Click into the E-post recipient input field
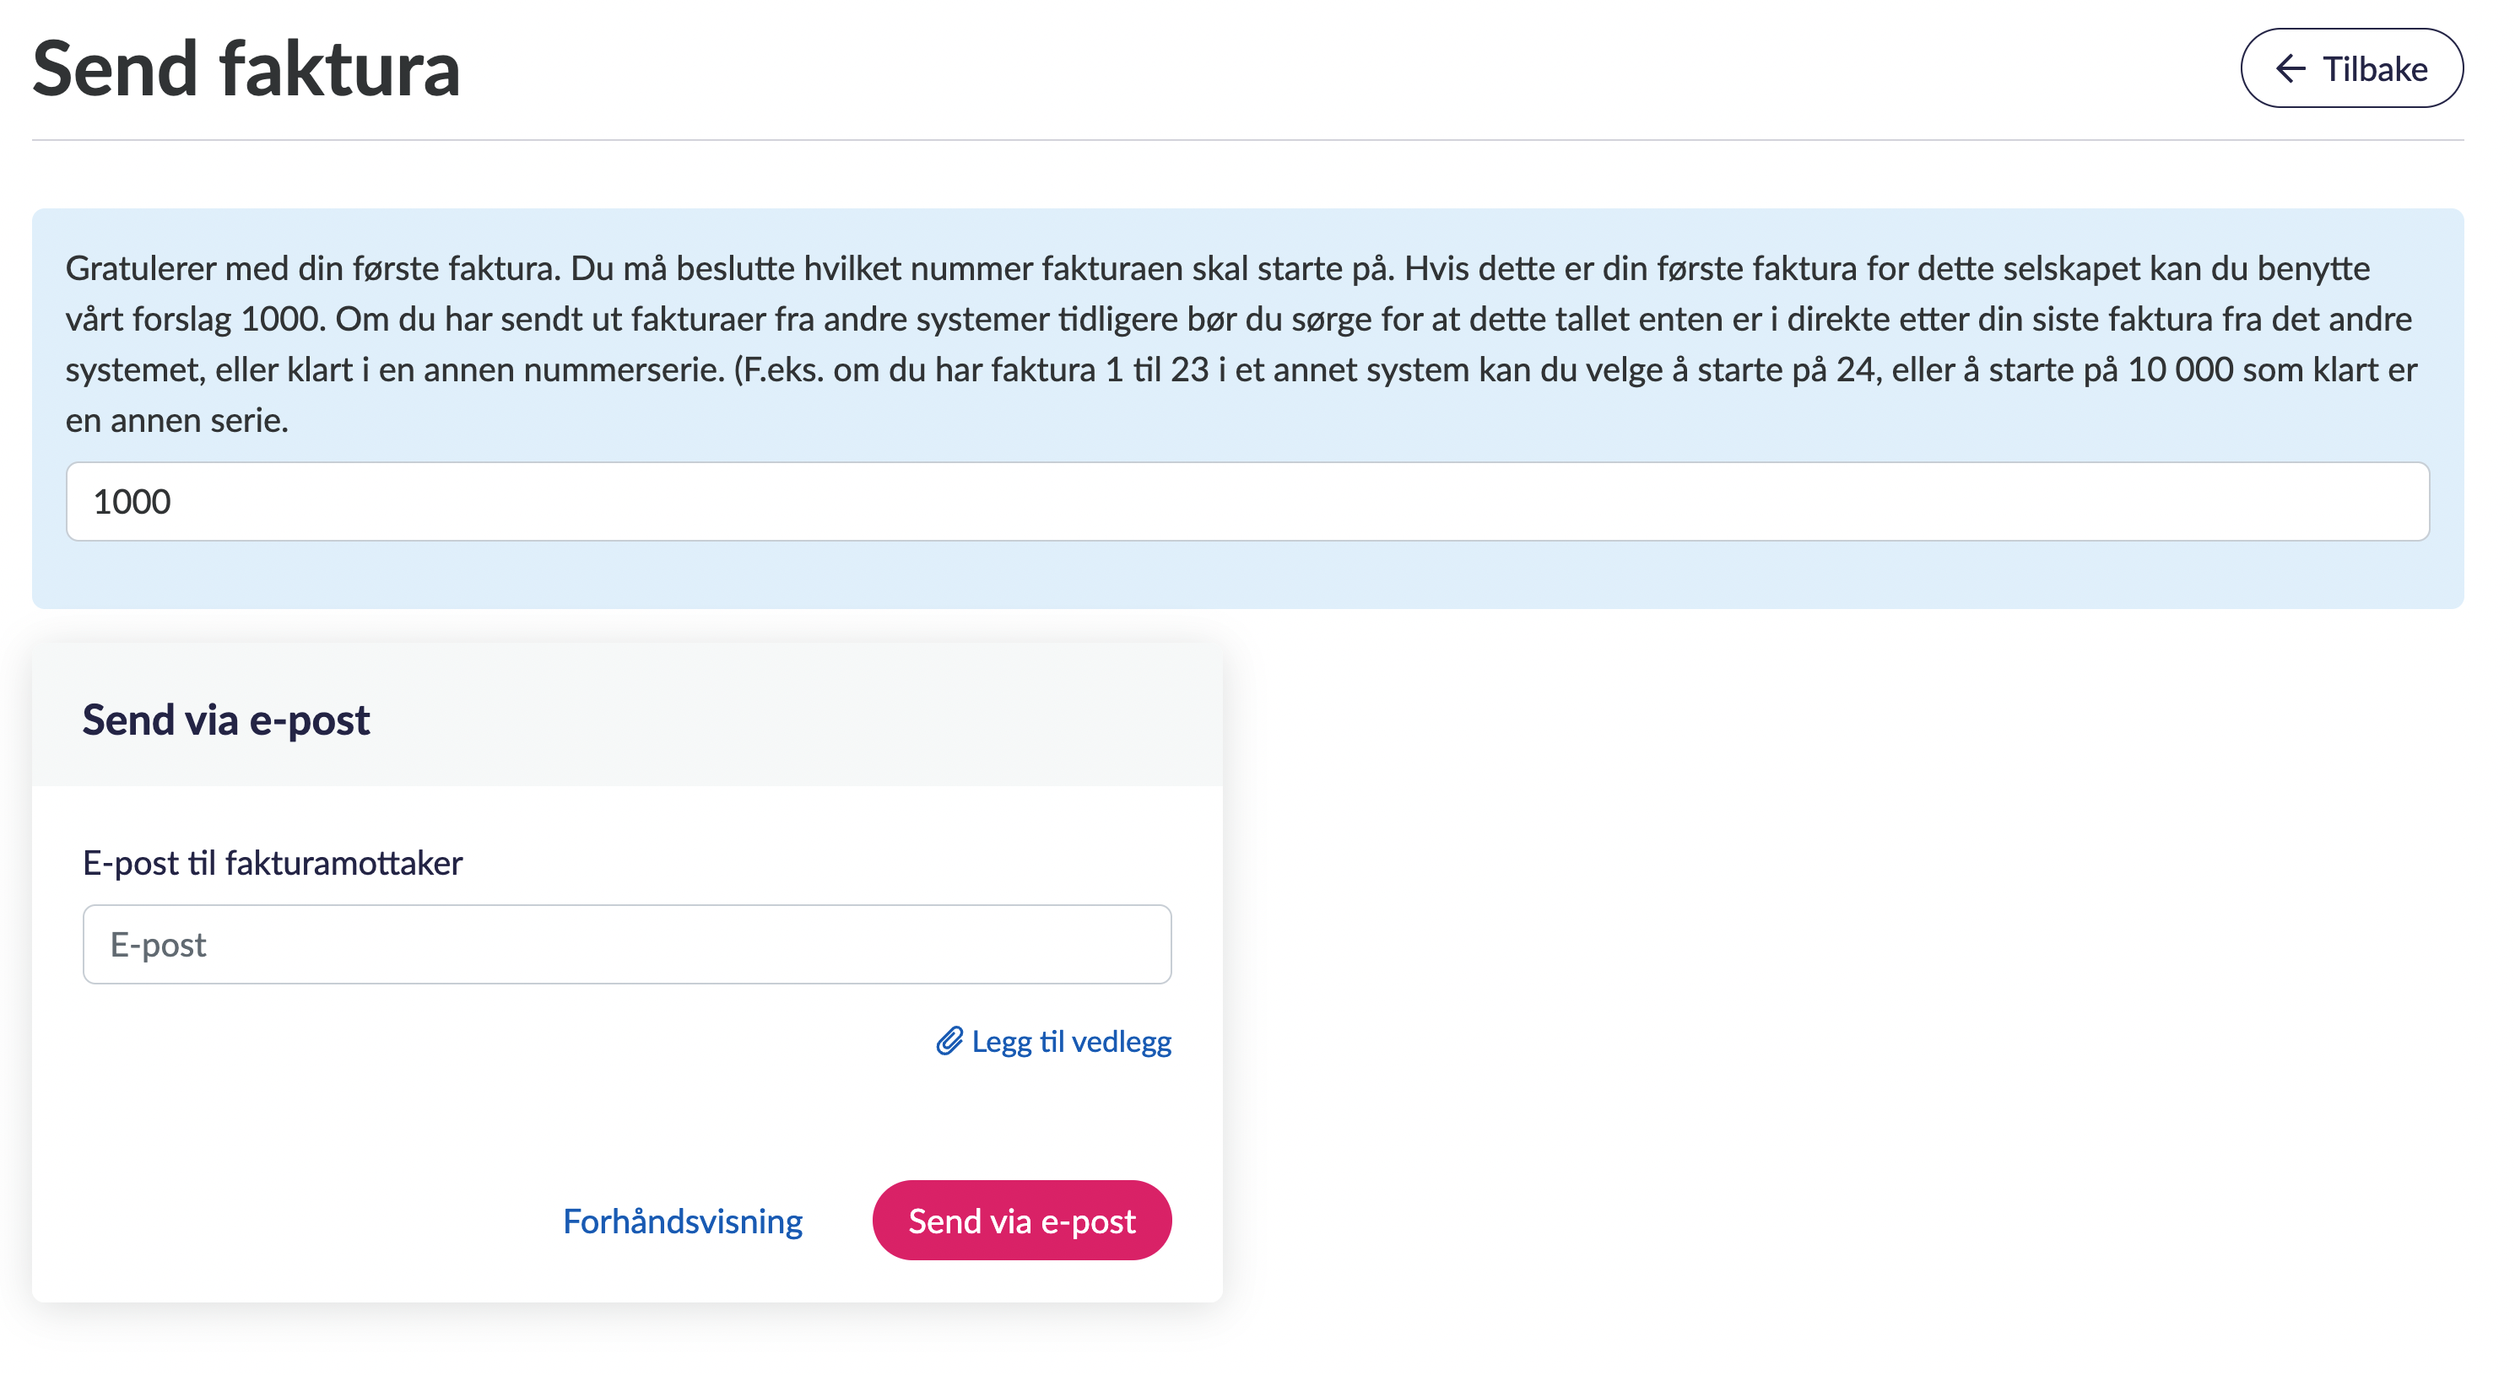 pos(627,944)
